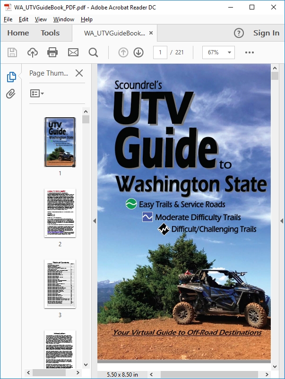Click document horizontal scroll left arrow

[151, 374]
